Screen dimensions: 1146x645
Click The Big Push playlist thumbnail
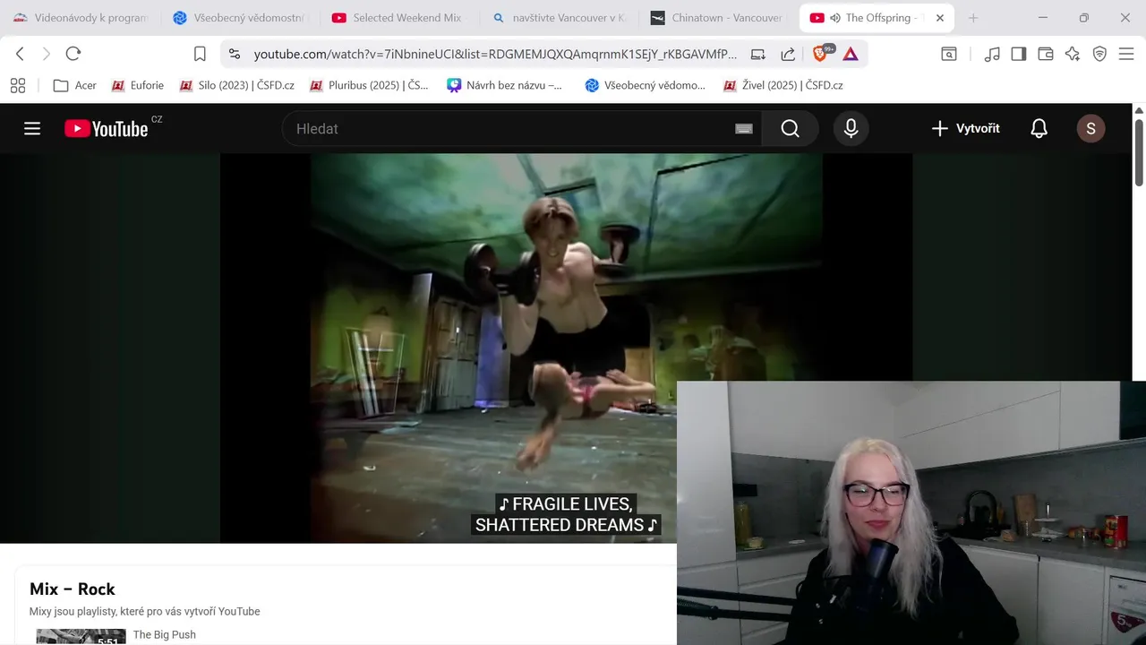tap(81, 636)
